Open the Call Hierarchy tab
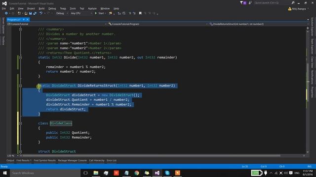Viewport: 316px width, 177px height. [x=97, y=161]
